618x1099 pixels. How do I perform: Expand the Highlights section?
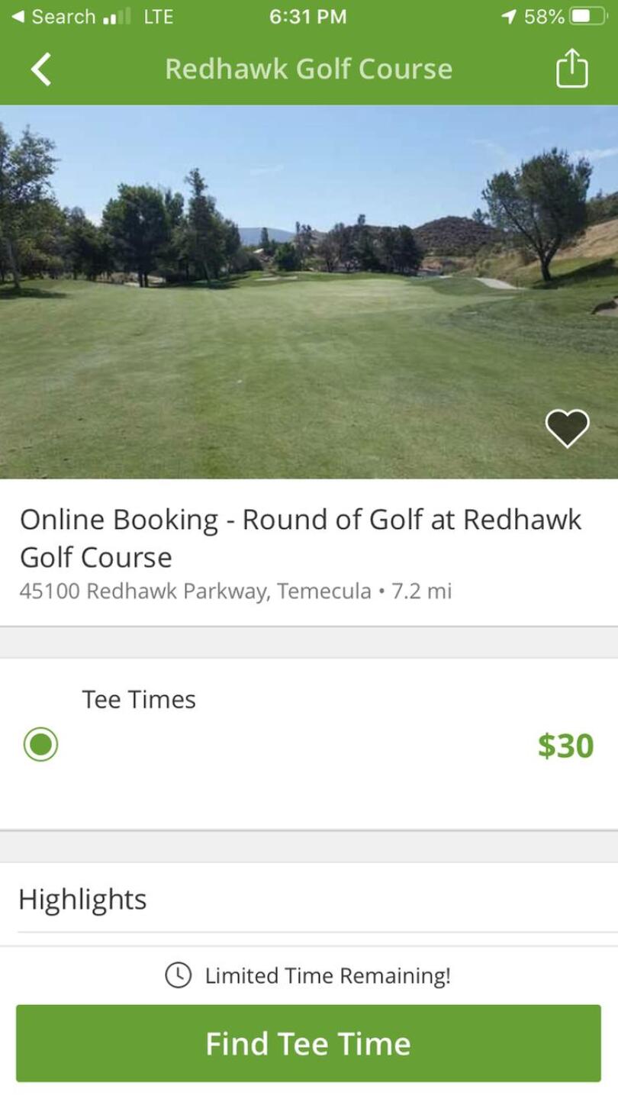(82, 899)
